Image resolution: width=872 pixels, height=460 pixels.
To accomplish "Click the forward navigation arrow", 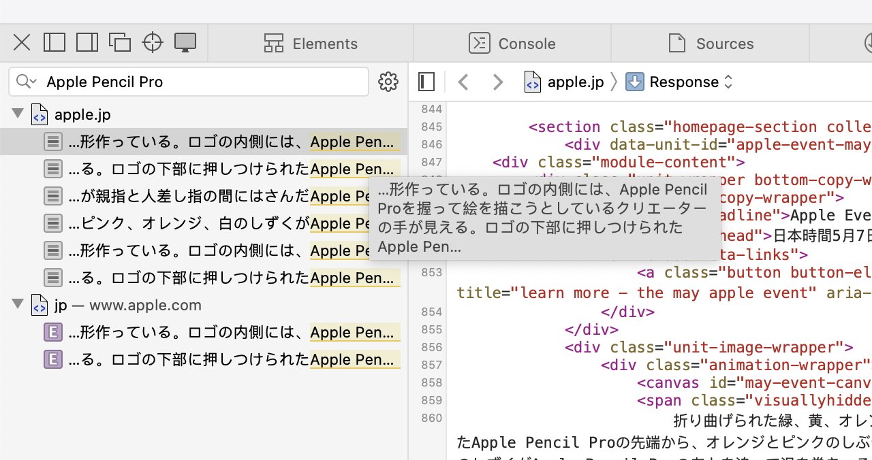I will click(x=497, y=82).
